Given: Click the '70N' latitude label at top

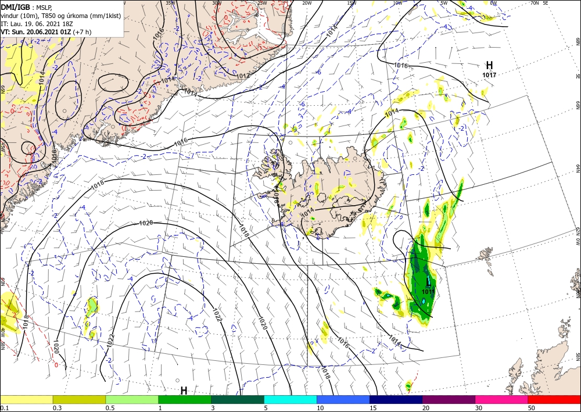Looking at the screenshot, I should click(x=535, y=3).
